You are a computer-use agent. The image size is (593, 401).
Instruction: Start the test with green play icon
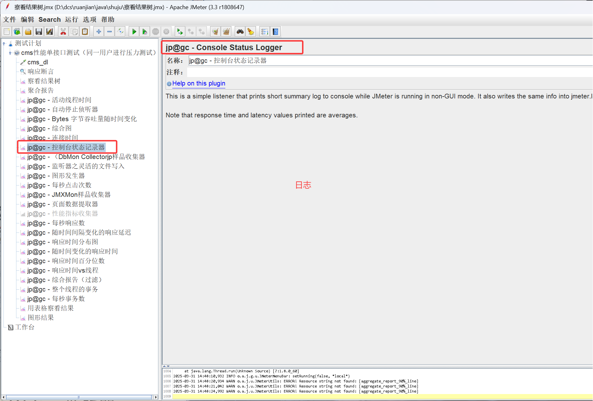tap(134, 32)
